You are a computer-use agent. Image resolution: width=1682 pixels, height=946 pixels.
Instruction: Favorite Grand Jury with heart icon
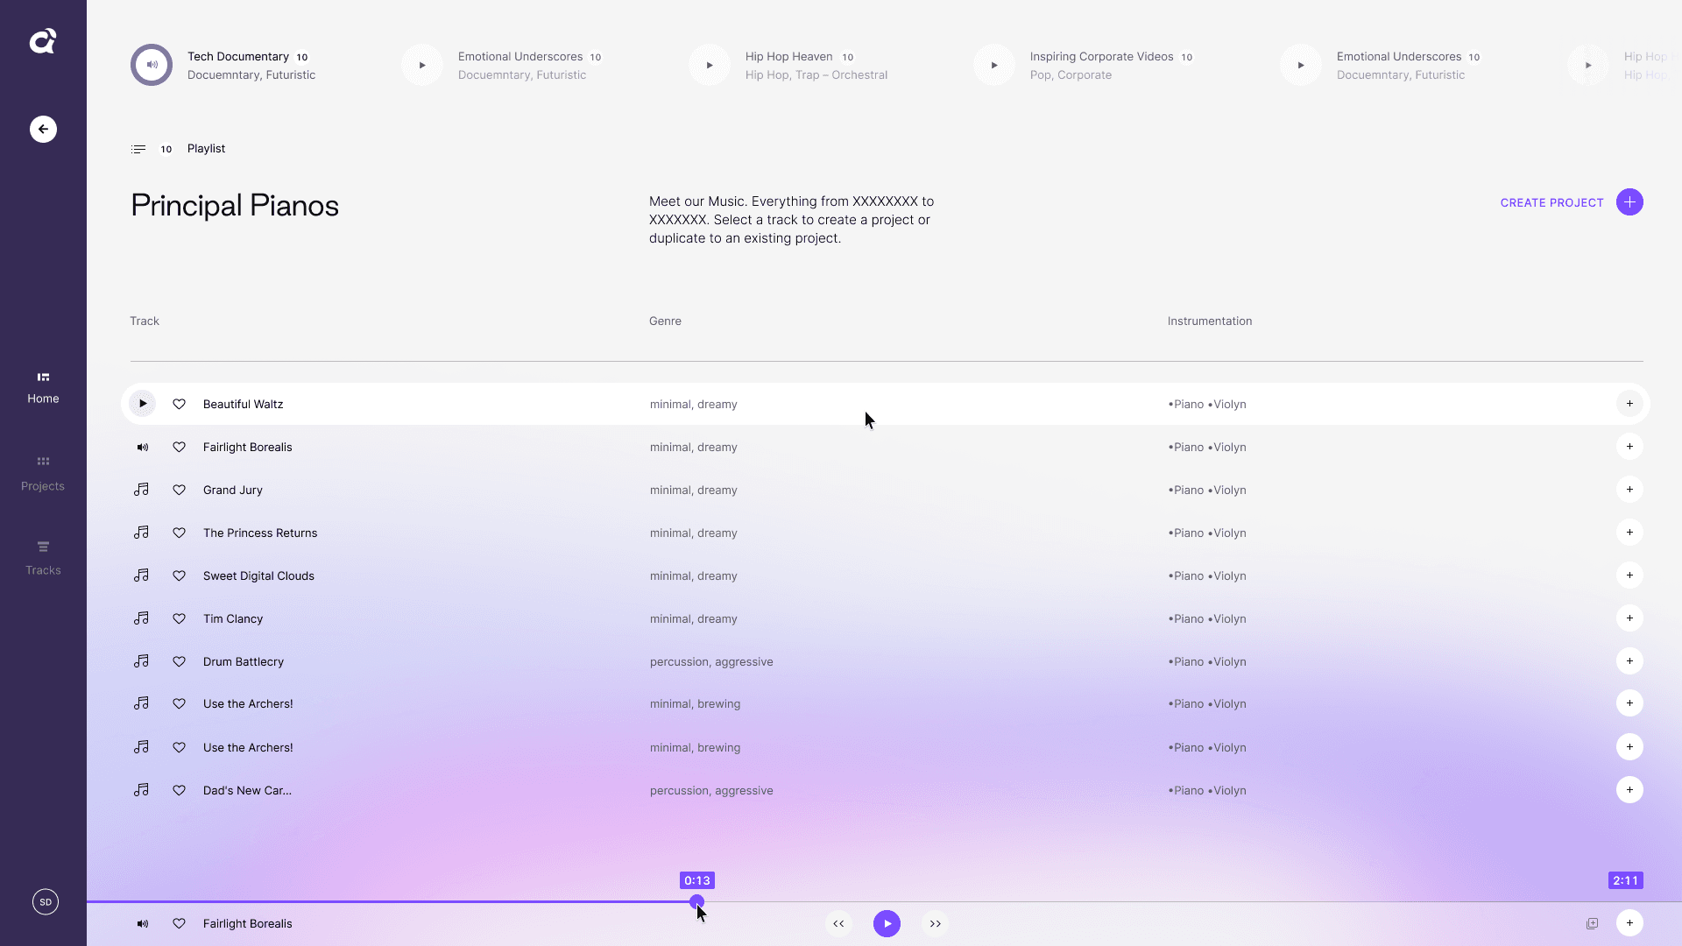(179, 490)
